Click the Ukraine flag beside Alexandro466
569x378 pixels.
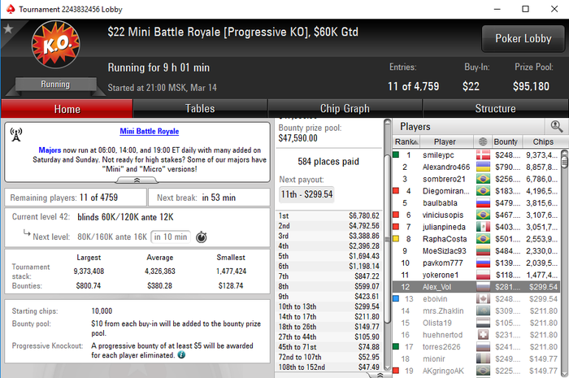[483, 167]
